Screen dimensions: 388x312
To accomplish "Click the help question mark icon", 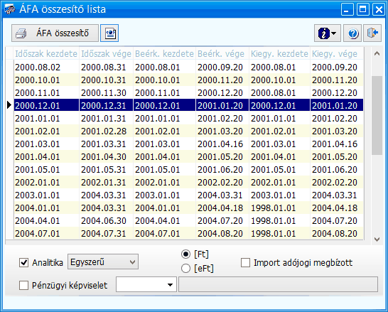I will (x=352, y=33).
